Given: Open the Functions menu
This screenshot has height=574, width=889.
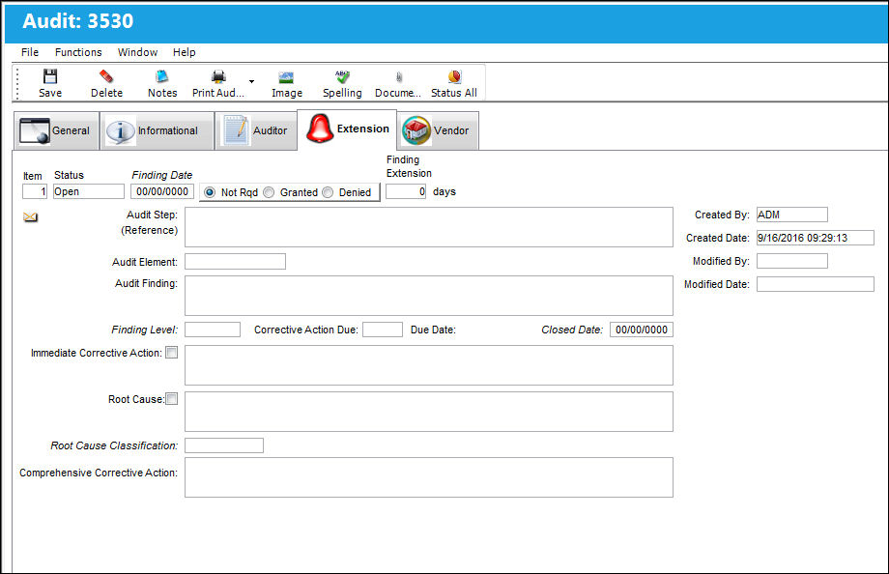Looking at the screenshot, I should pos(78,52).
